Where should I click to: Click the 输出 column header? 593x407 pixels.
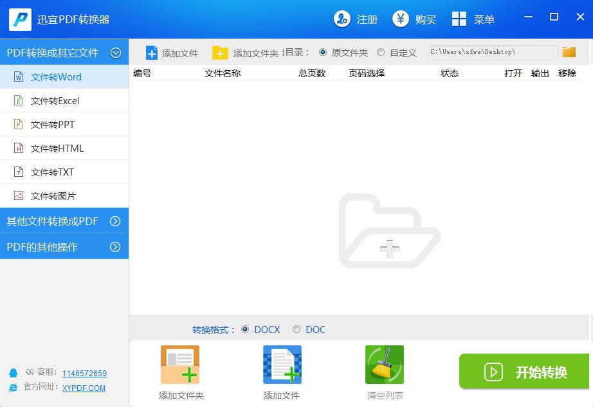tap(540, 73)
